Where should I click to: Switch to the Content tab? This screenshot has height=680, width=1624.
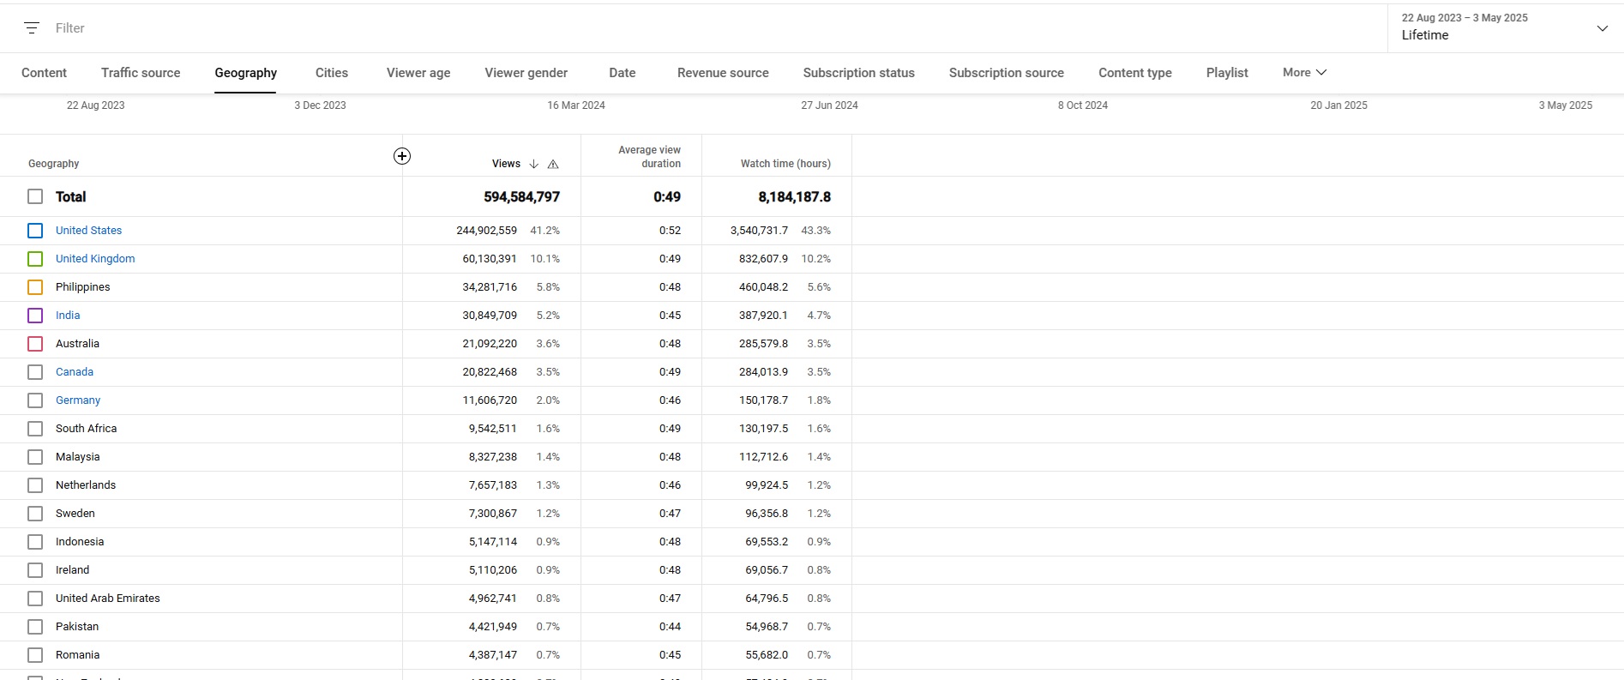44,73
